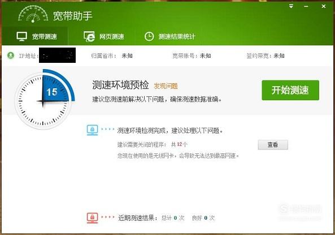The image size is (335, 235).
Task: Click the 宽带账号 未知 field
Action: 192,55
